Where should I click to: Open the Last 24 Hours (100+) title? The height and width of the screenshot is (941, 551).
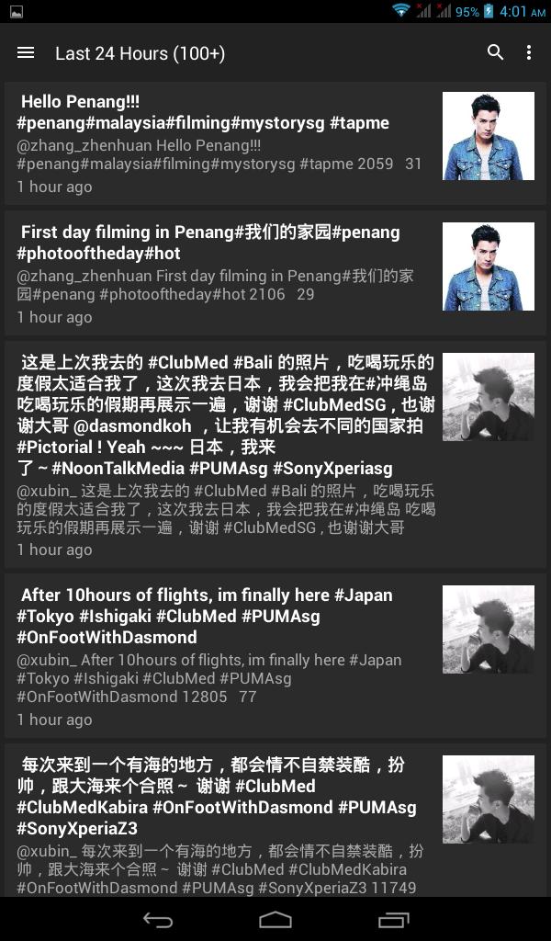coord(141,53)
